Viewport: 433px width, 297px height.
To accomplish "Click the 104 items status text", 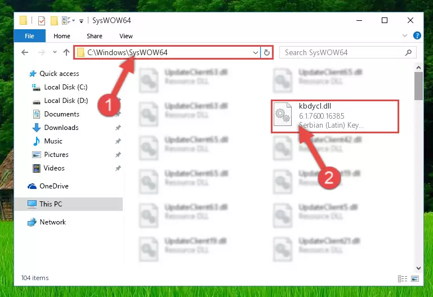I will point(35,278).
